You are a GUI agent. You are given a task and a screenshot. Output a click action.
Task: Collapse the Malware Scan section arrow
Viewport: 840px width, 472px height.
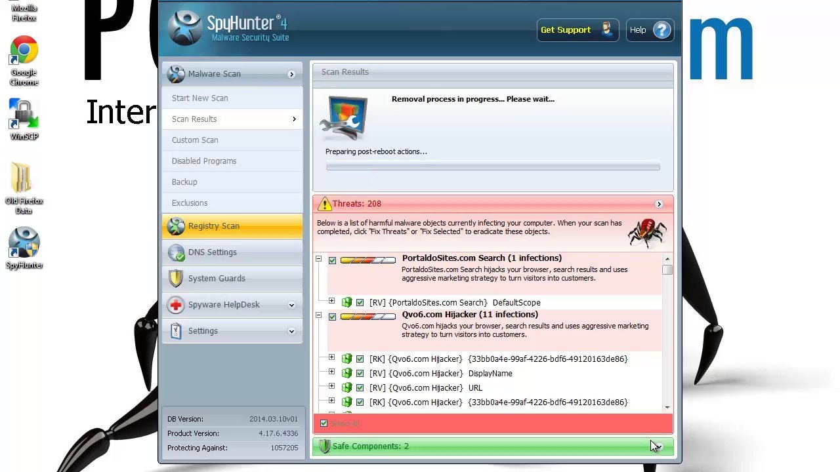(291, 75)
